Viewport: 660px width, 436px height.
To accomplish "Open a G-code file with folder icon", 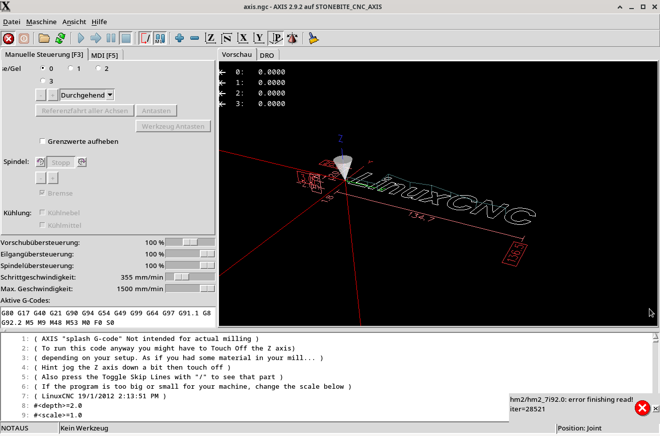I will click(44, 38).
